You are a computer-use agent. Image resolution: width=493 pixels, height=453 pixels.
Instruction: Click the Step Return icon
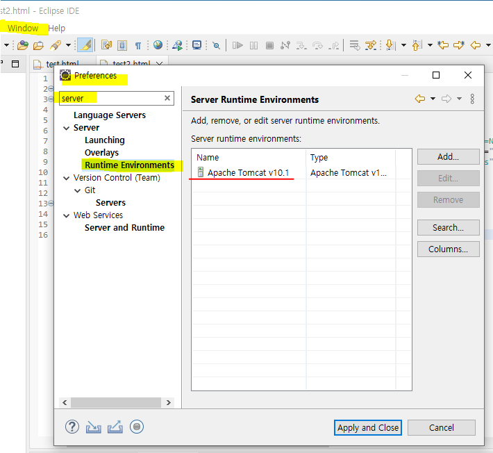pyautogui.click(x=334, y=46)
